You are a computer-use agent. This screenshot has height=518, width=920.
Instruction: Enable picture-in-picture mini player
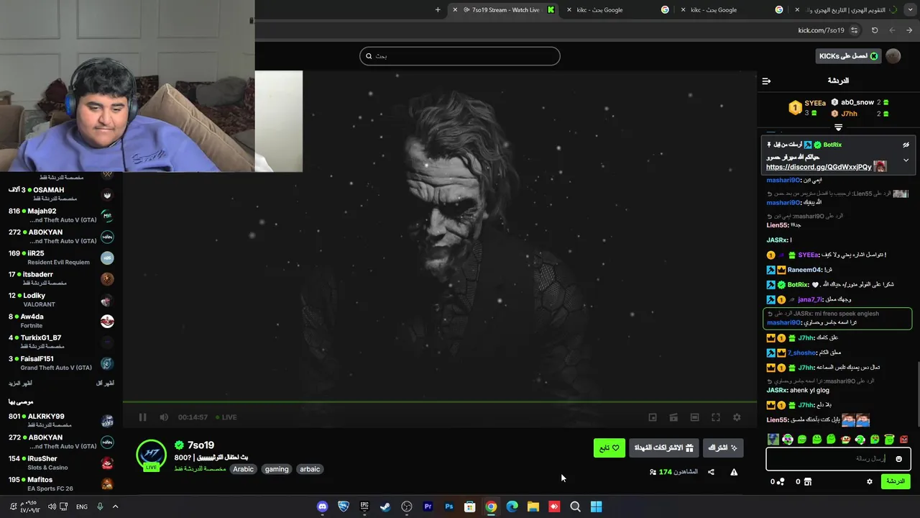click(653, 417)
